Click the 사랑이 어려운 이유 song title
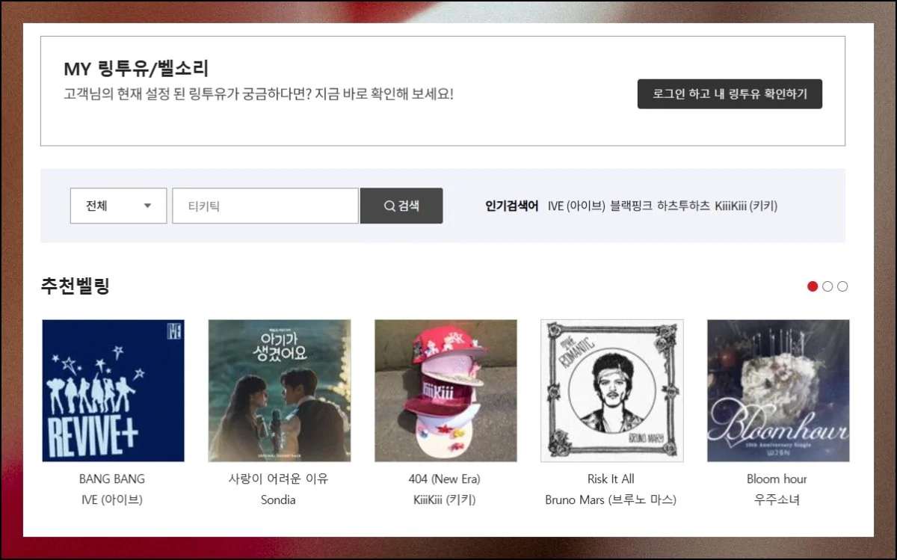 [x=278, y=479]
